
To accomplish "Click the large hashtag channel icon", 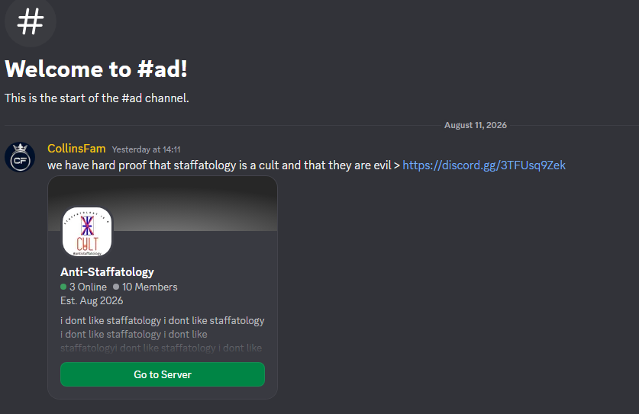I will 31,21.
